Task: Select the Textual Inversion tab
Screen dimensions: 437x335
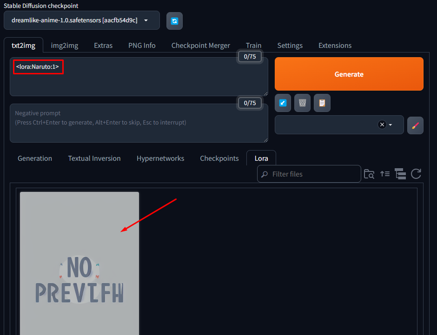Action: [94, 158]
